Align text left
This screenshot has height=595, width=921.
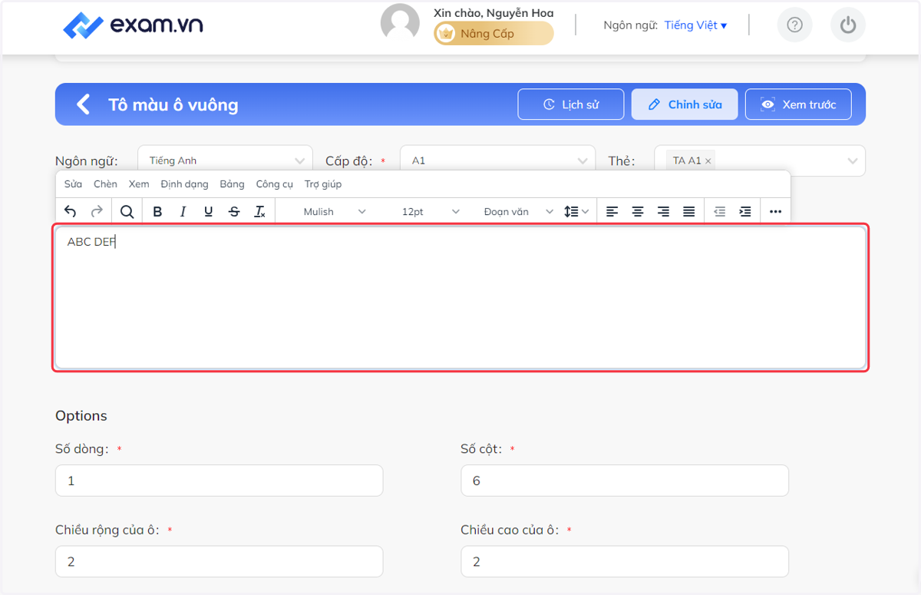pos(612,212)
